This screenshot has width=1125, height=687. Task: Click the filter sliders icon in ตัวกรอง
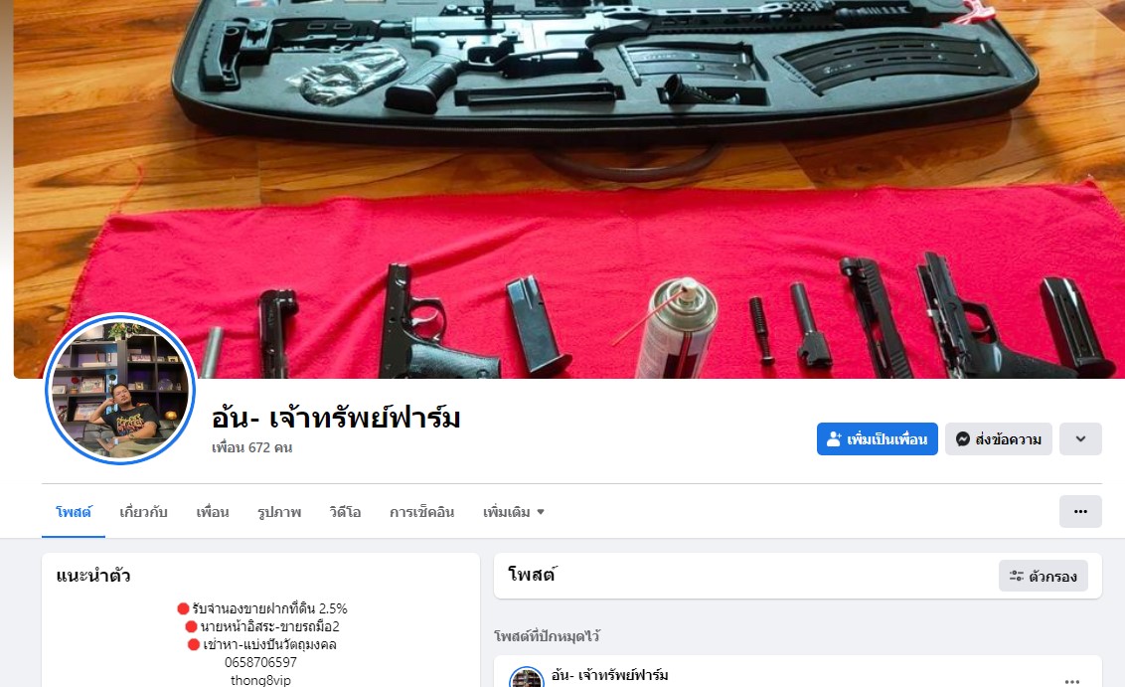click(1016, 576)
